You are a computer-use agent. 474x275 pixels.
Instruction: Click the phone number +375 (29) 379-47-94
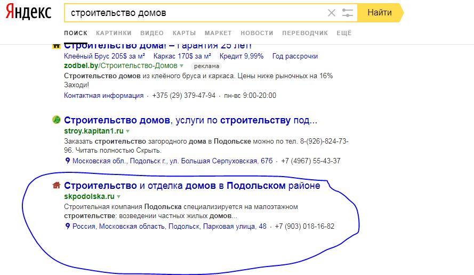coord(184,96)
